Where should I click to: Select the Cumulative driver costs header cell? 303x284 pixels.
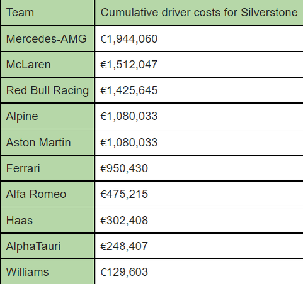coord(199,13)
